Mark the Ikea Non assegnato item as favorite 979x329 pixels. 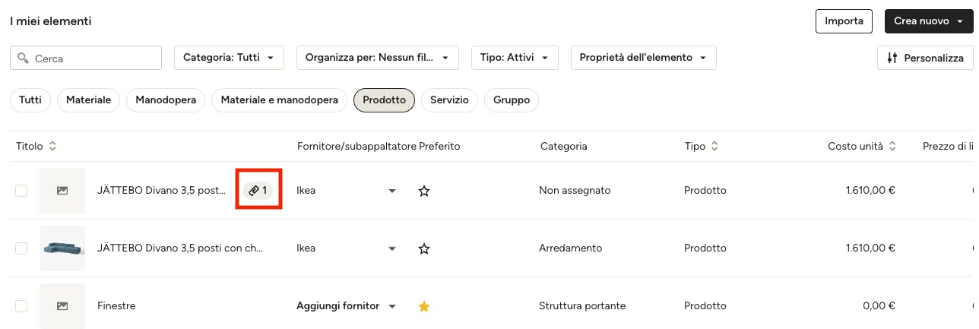click(x=424, y=191)
